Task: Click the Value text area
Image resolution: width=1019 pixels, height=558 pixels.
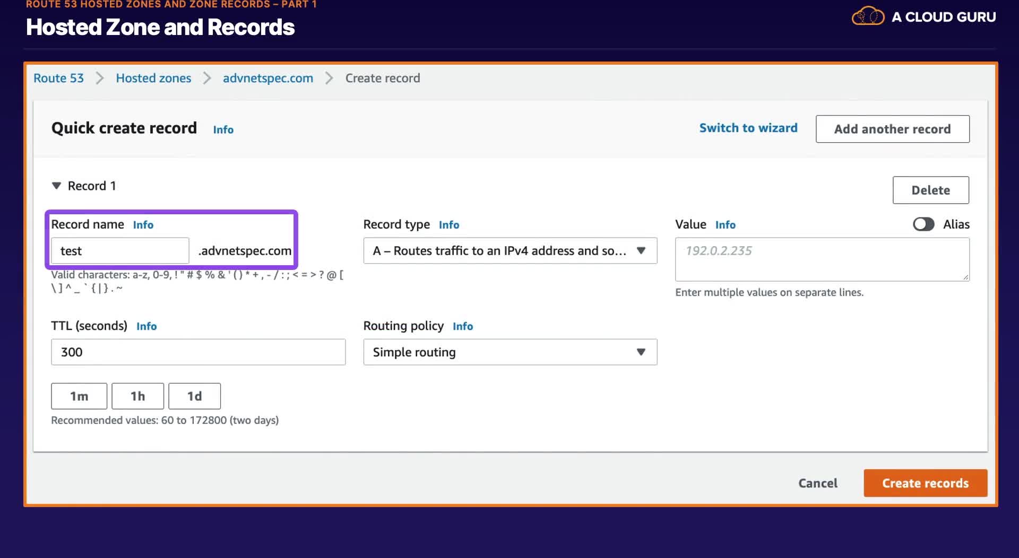Action: coord(822,259)
